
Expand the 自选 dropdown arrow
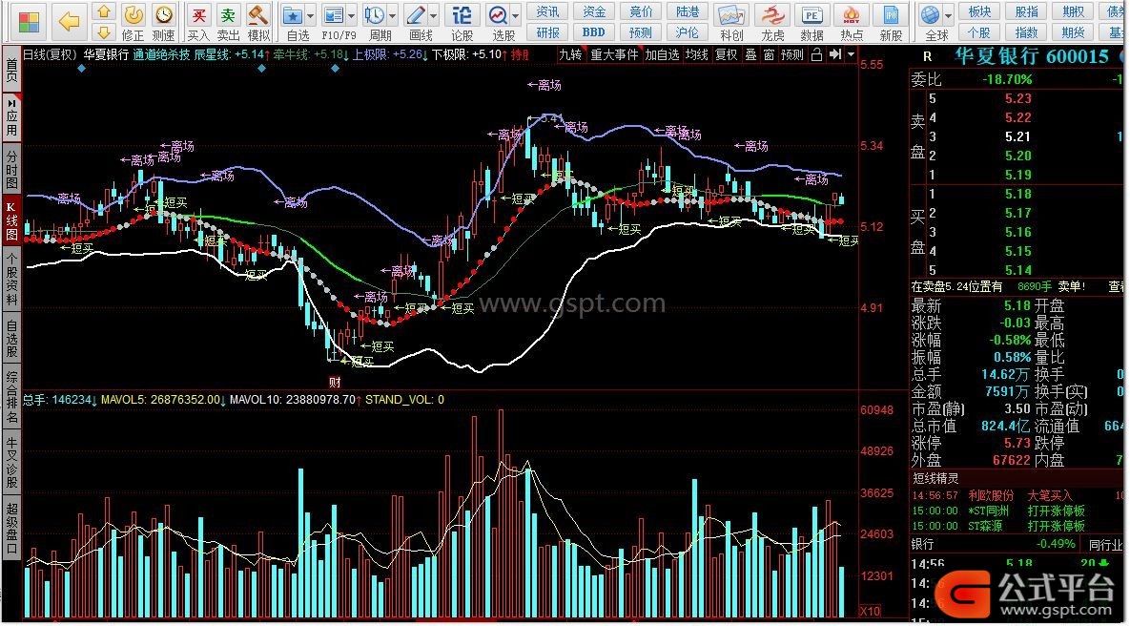[x=311, y=15]
